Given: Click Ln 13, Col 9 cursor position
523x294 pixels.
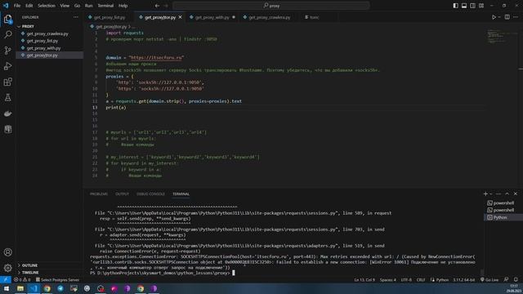Looking at the screenshot, I should click(364, 279).
